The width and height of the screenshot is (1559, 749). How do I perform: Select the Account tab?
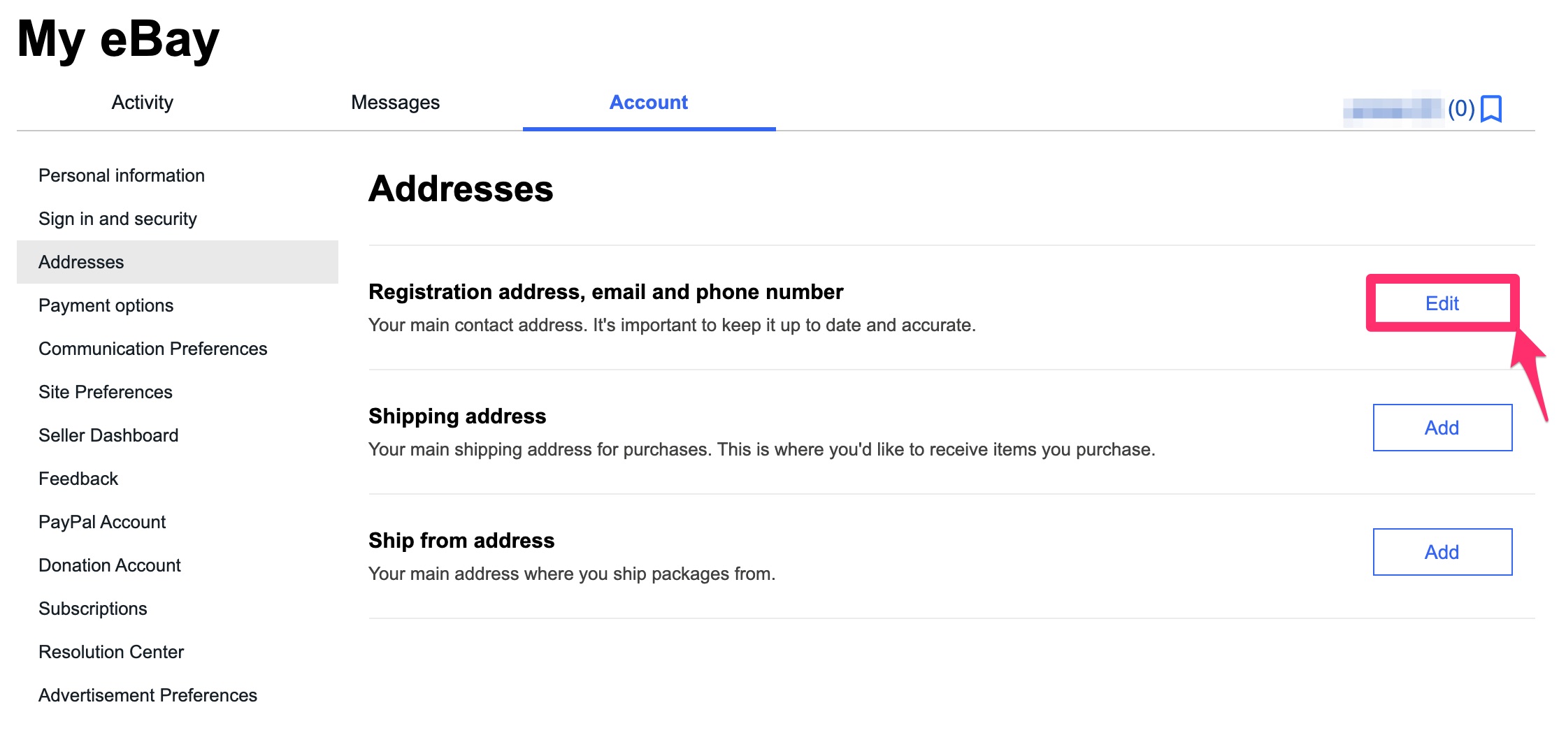click(x=649, y=103)
